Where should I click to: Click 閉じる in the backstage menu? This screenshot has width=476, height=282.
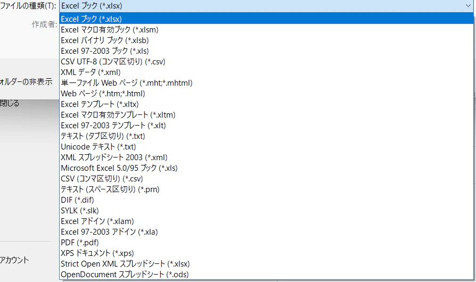pos(10,103)
